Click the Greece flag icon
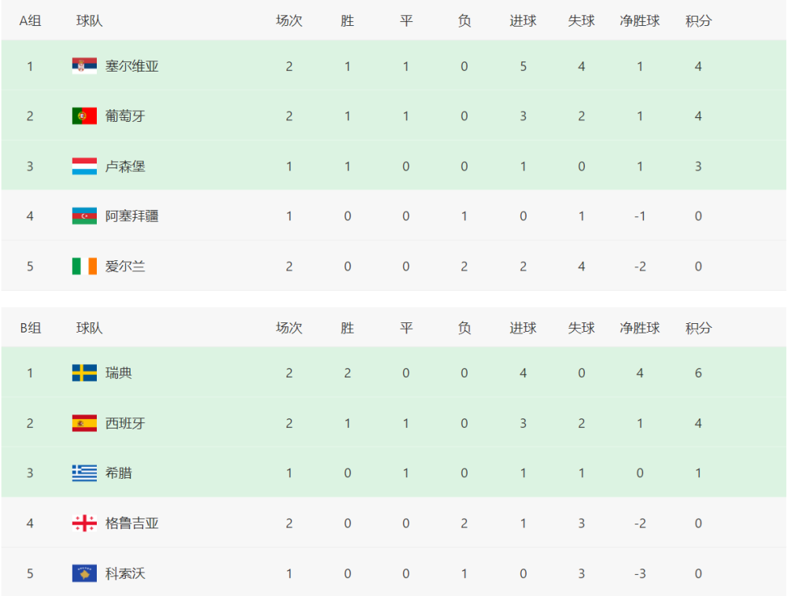Screen dimensions: 787x596 point(84,473)
